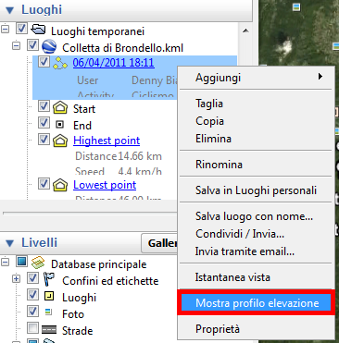This screenshot has height=343, width=339.
Task: Uncheck the Lowest point checkbox
Action: pyautogui.click(x=44, y=184)
